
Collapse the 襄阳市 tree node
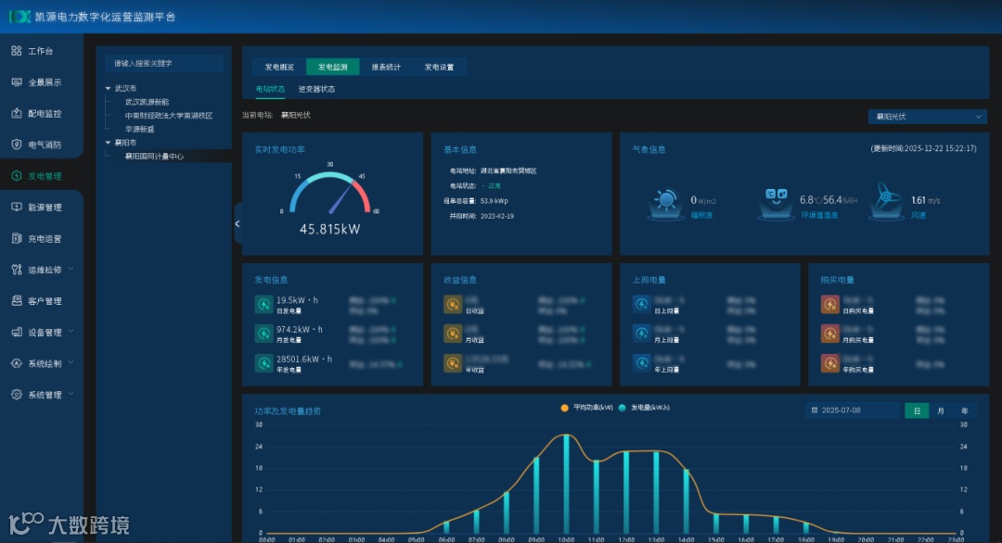click(108, 143)
